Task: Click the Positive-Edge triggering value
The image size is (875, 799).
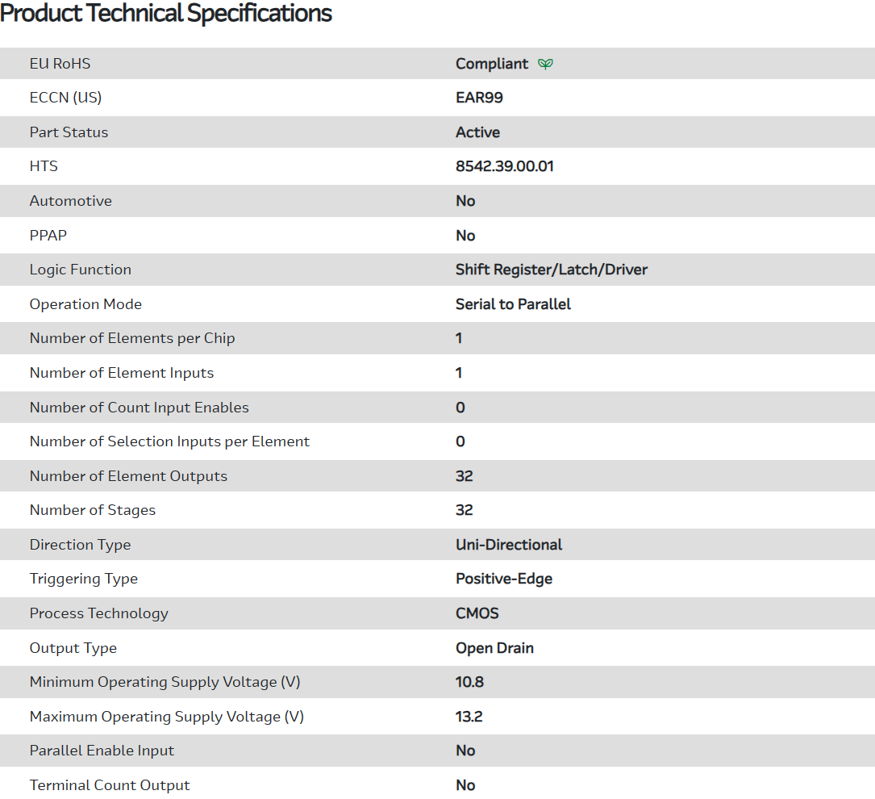Action: 504,579
